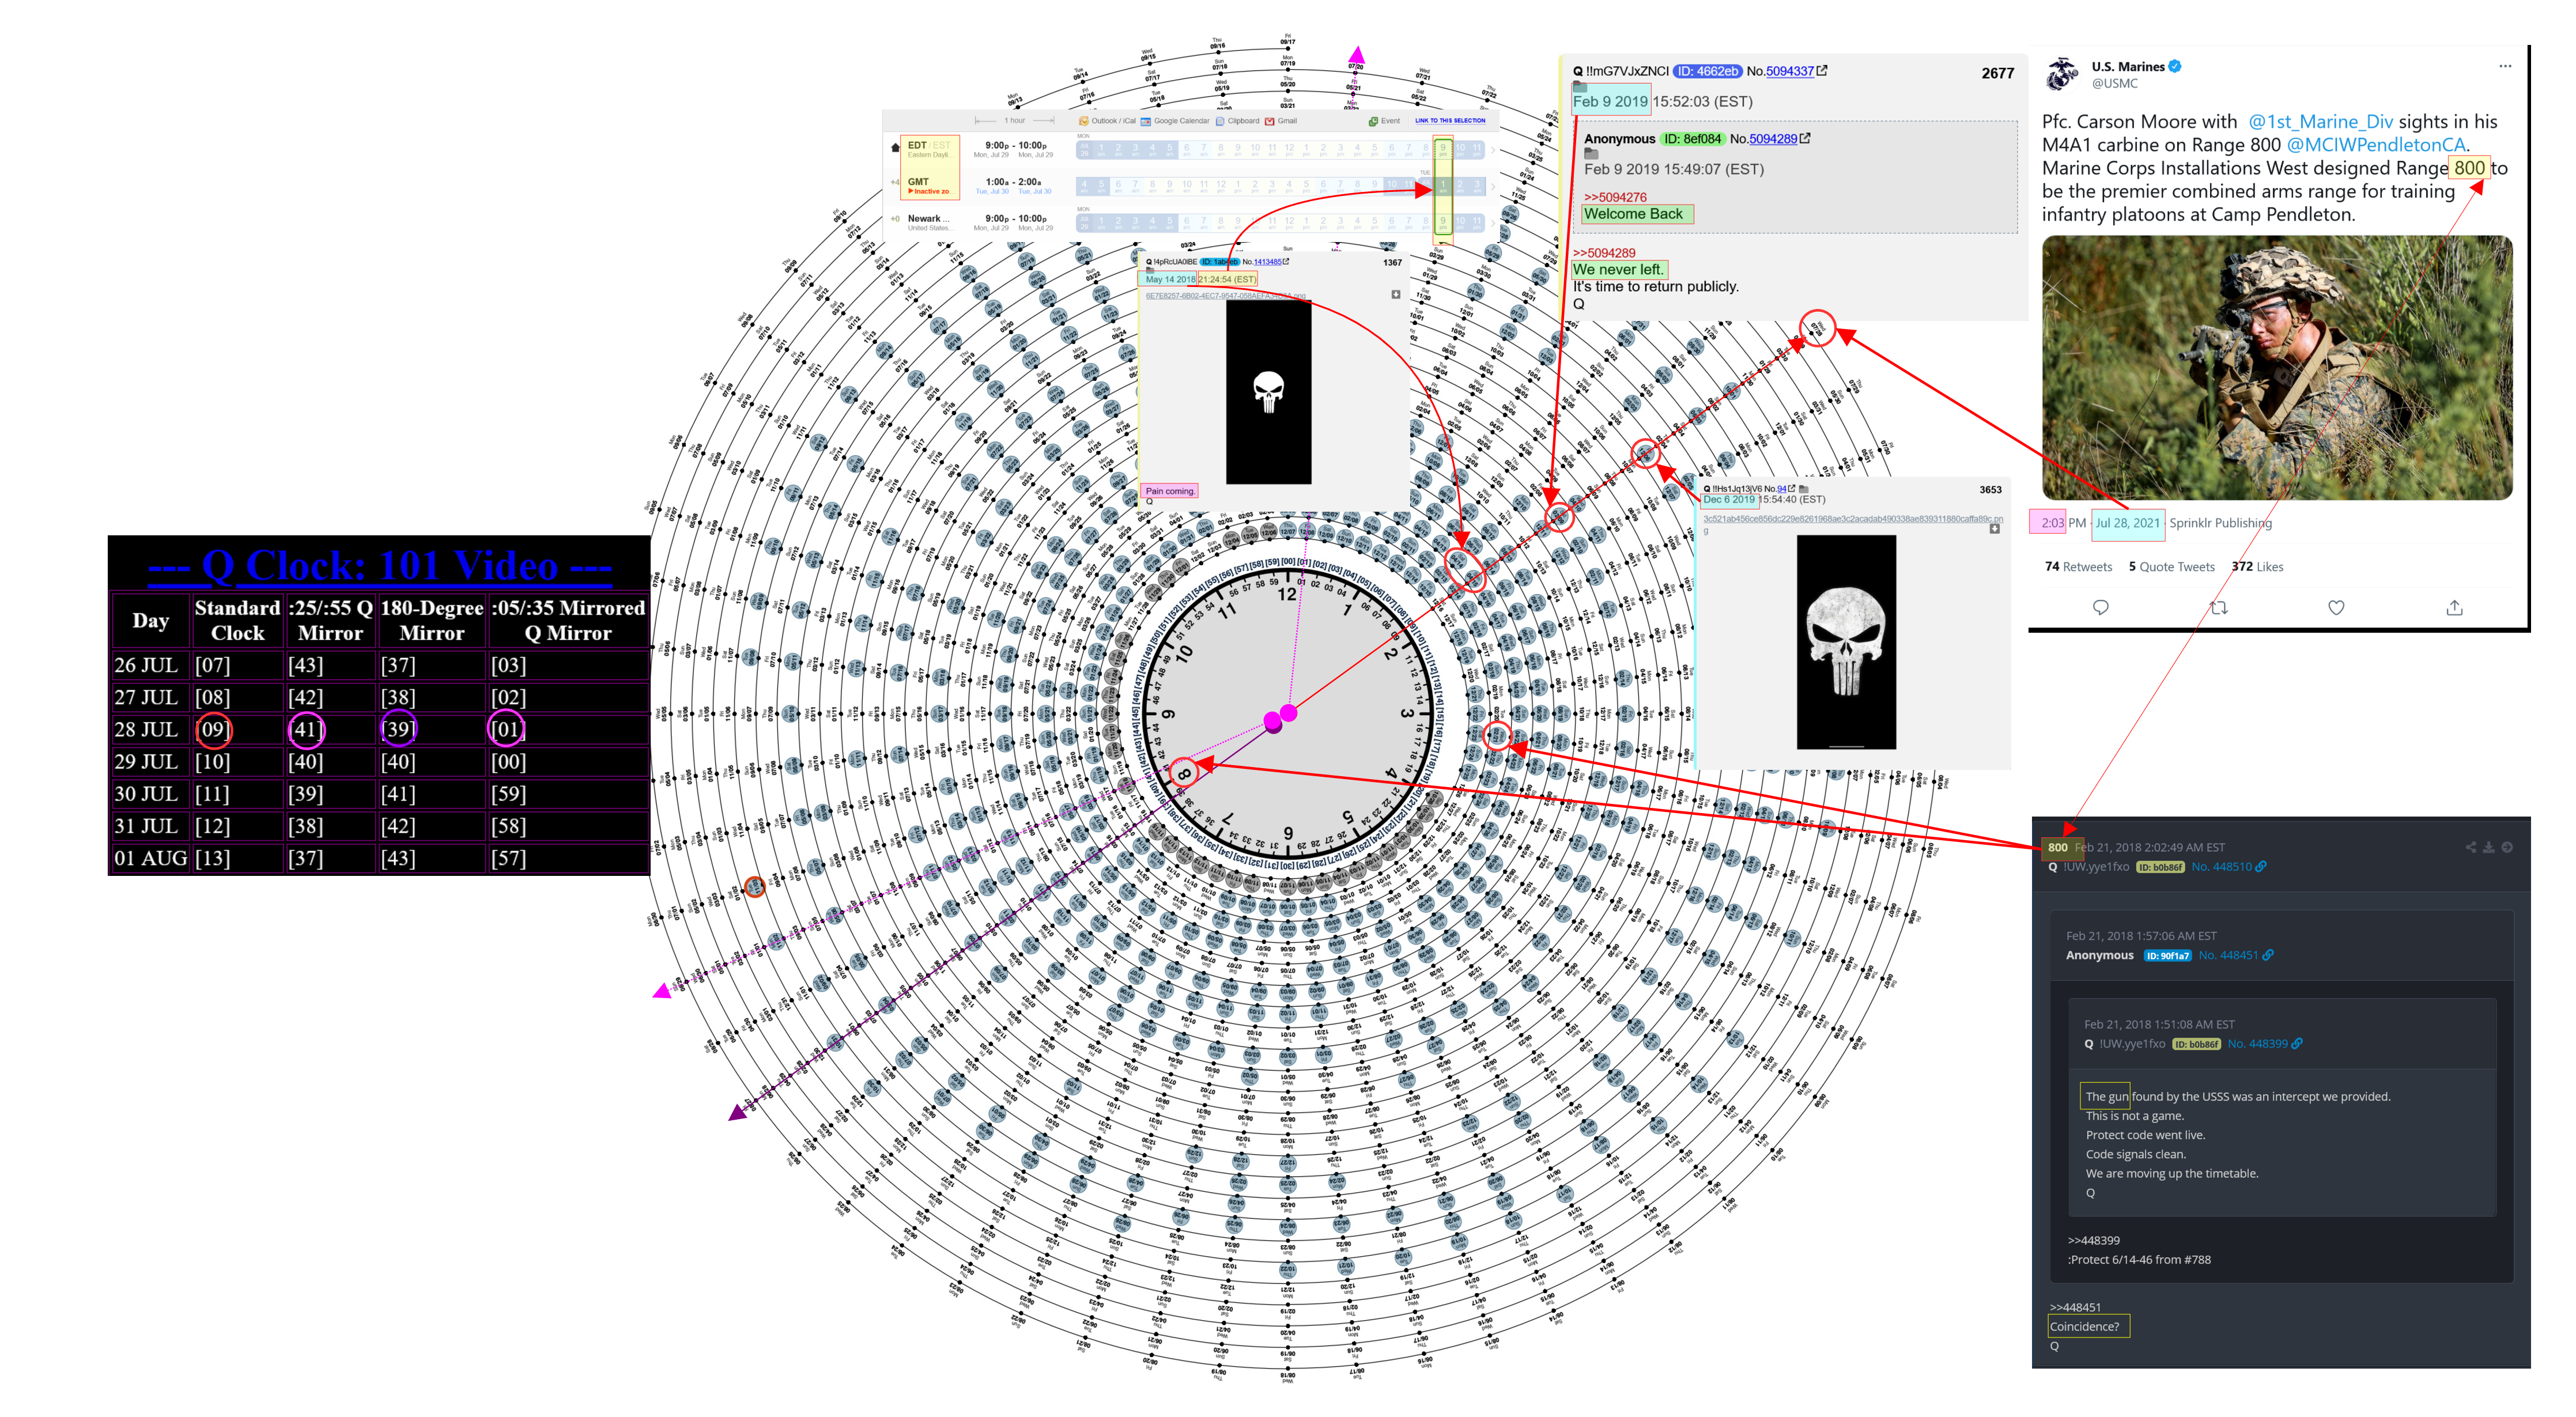Click the share icon on post 800
Viewport: 2576px width, 1417px height.
tap(2470, 847)
